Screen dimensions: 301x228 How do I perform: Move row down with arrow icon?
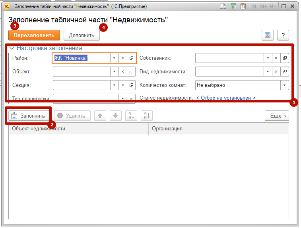tap(115, 116)
